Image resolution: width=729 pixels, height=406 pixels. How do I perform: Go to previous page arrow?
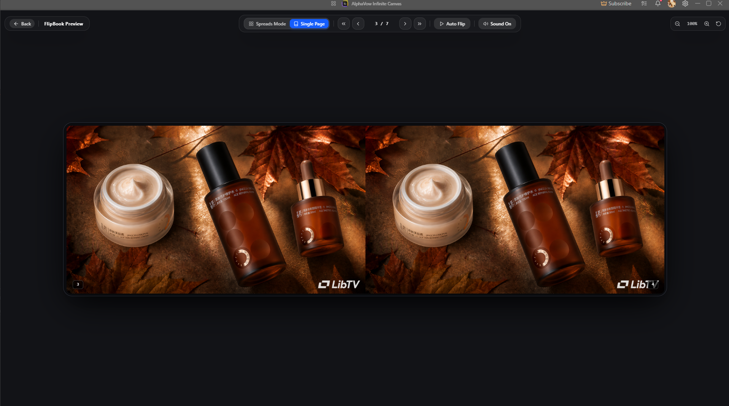[x=358, y=24]
